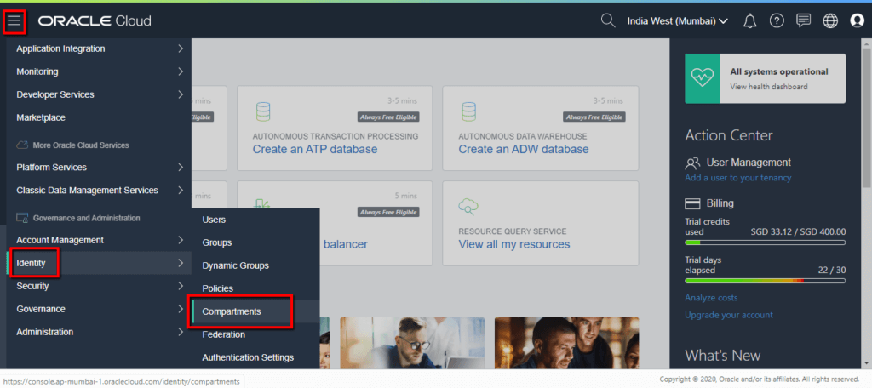Image resolution: width=872 pixels, height=388 pixels.
Task: Open the rightmost article photo thumbnail
Action: click(566, 343)
